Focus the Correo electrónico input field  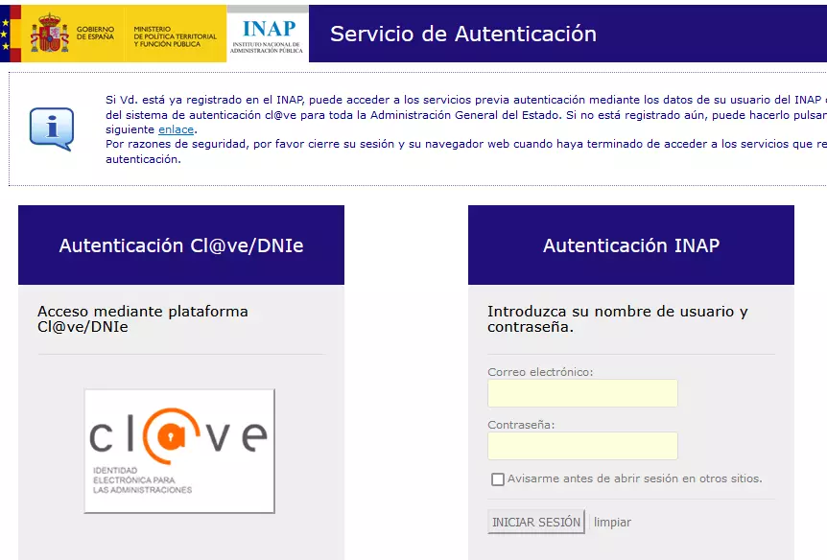582,393
